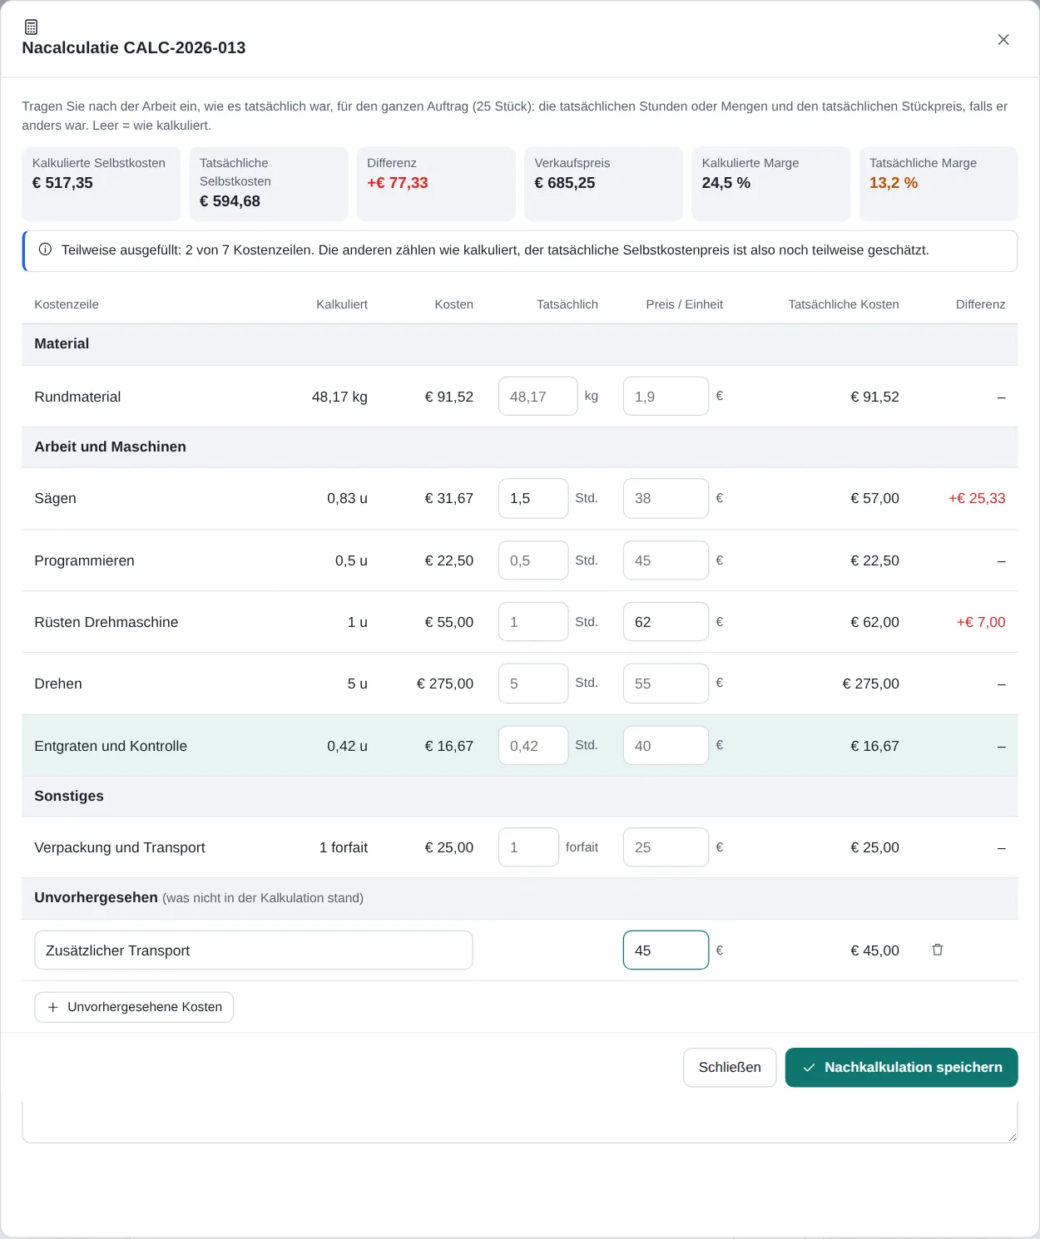The image size is (1040, 1239).
Task: Edit the Sägen price per unit field
Action: [x=666, y=498]
